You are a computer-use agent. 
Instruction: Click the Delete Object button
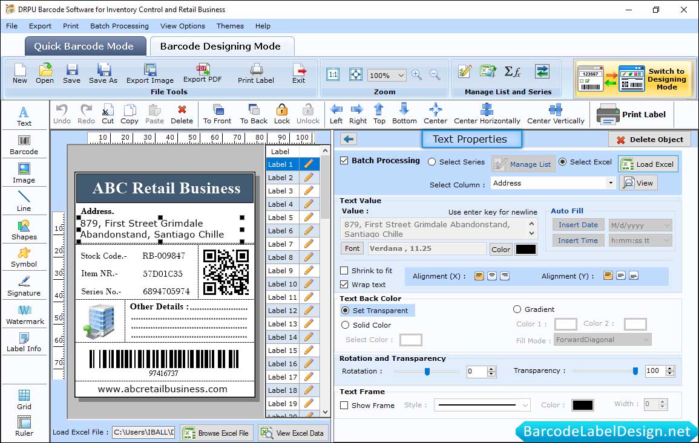point(649,140)
